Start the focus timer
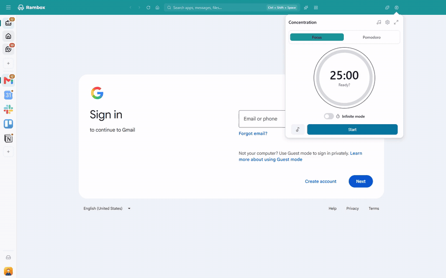The height and width of the screenshot is (278, 446). (x=352, y=129)
